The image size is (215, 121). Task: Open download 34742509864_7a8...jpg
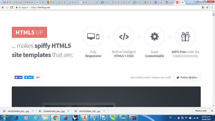(x=88, y=111)
